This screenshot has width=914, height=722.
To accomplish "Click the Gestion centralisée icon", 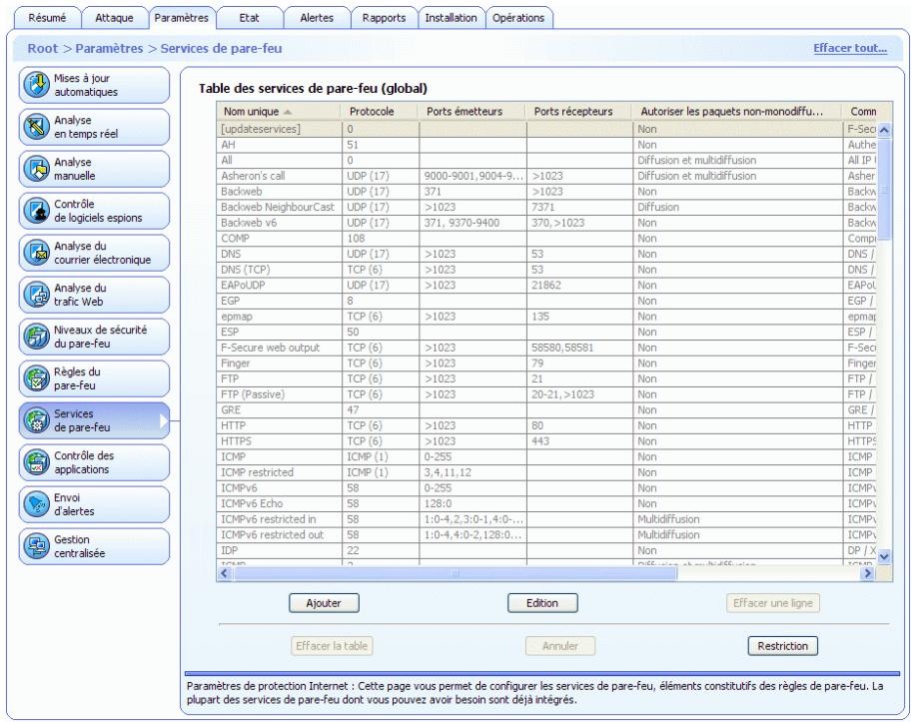I will point(36,546).
